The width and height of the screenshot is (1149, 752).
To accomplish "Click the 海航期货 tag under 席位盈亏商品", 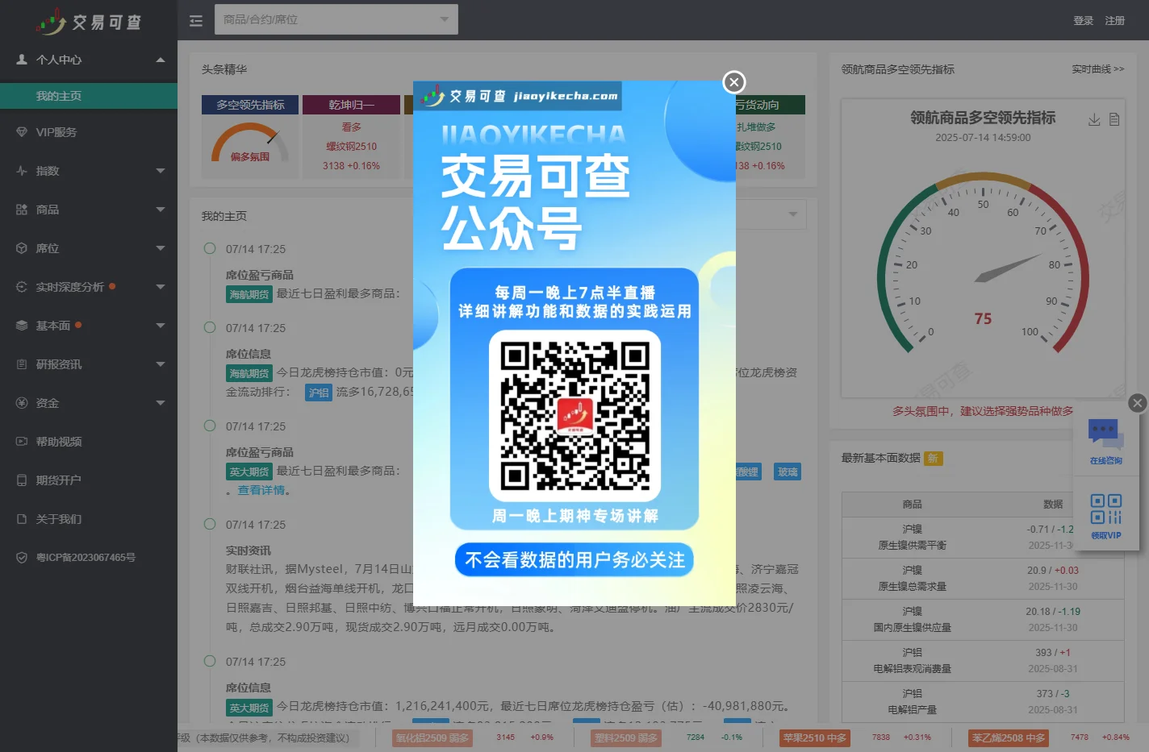I will [x=249, y=294].
